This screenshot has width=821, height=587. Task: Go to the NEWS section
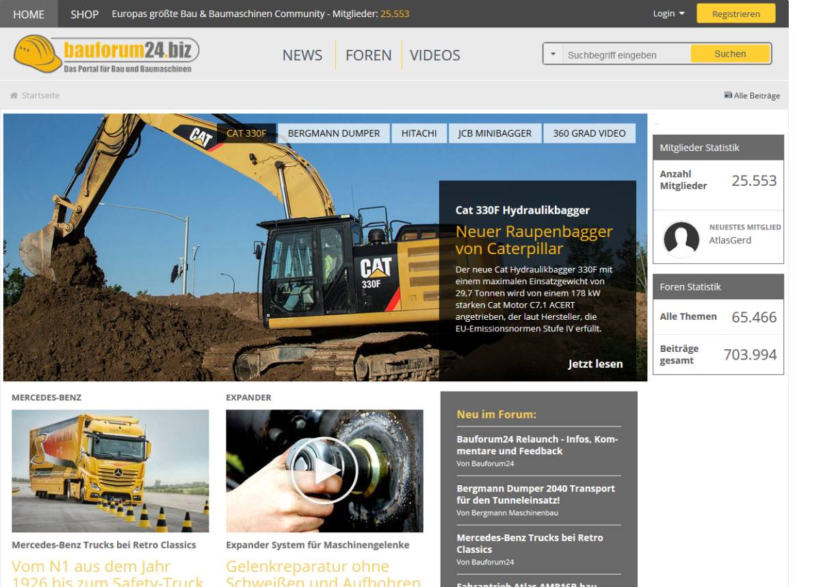tap(302, 55)
